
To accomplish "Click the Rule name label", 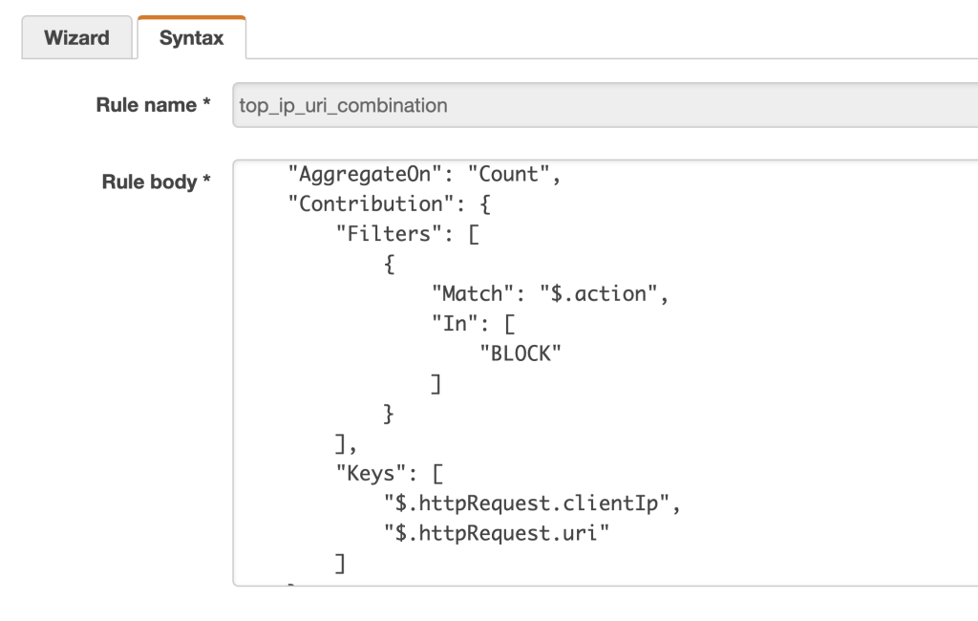I will (154, 105).
